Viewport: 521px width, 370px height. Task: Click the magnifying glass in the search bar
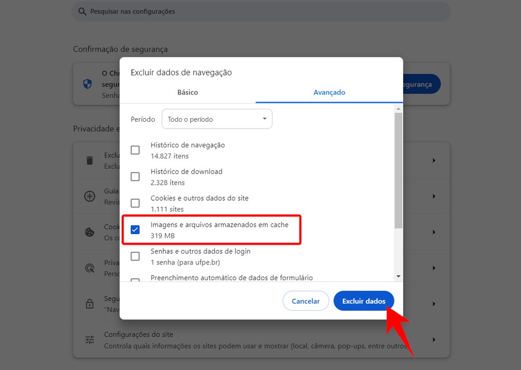pyautogui.click(x=81, y=11)
